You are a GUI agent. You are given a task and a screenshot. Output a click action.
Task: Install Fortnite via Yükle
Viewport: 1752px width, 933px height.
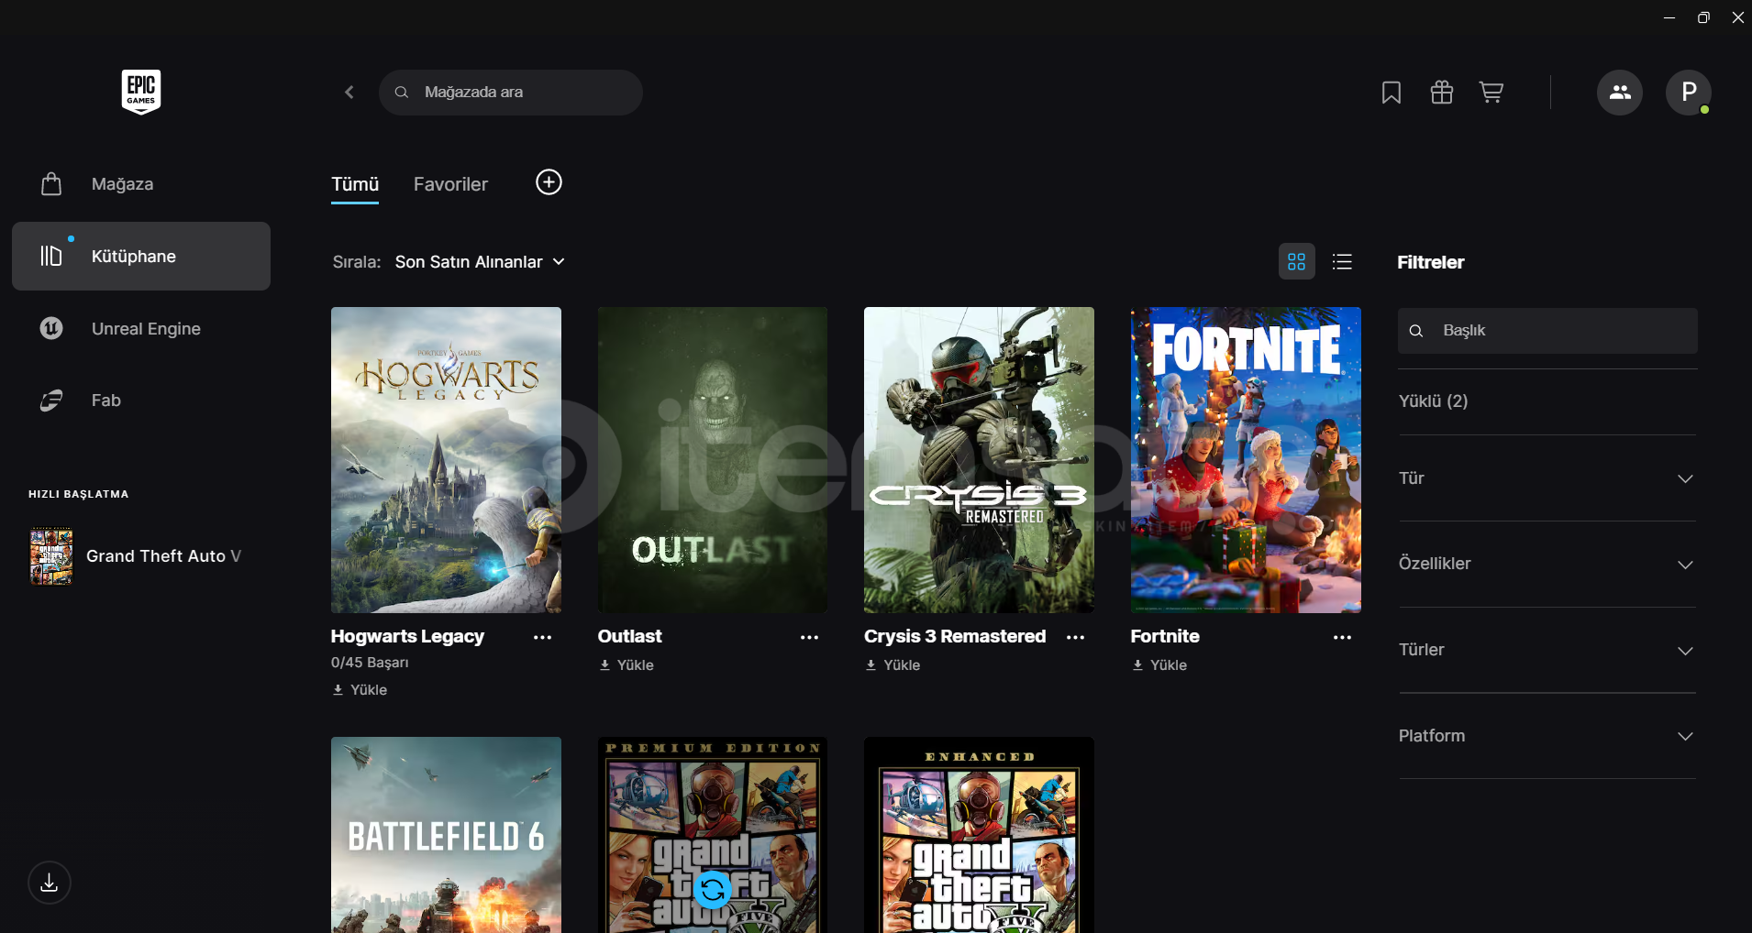coord(1159,665)
